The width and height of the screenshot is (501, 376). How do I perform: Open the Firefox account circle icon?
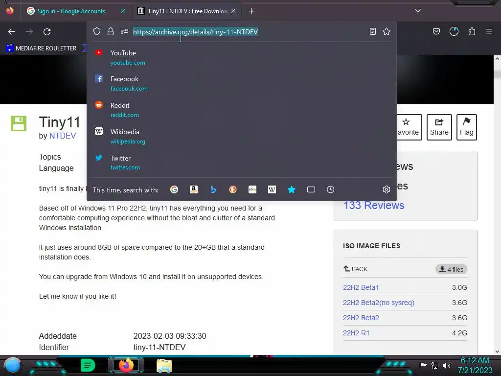[x=454, y=31]
